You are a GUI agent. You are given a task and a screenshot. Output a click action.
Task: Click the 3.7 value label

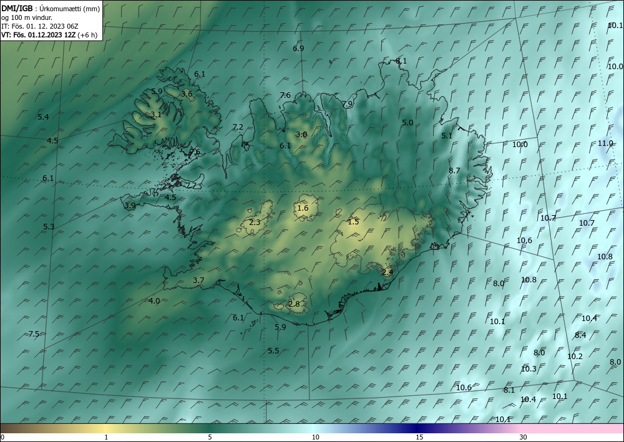tap(198, 281)
